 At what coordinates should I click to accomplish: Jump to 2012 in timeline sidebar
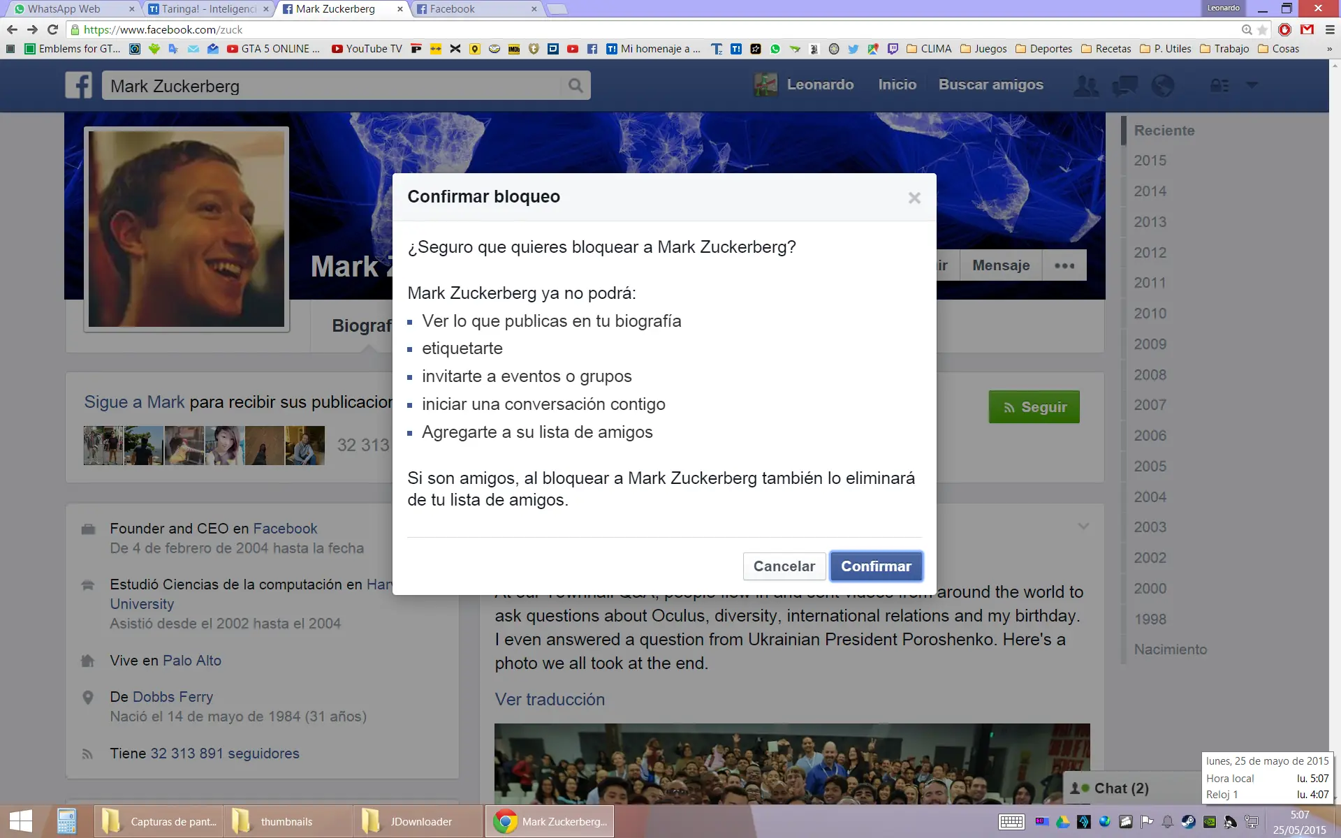point(1150,252)
